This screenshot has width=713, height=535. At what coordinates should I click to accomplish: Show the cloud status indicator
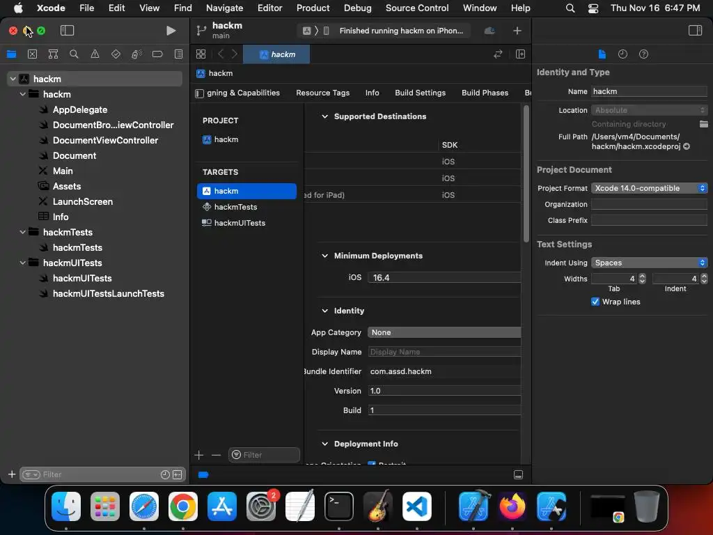489,31
